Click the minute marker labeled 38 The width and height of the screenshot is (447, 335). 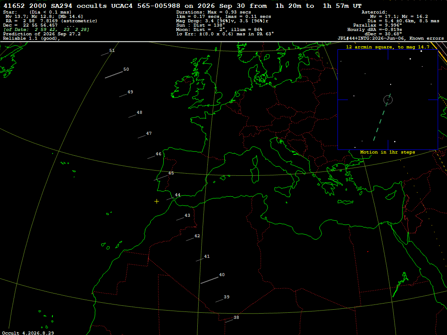pyautogui.click(x=236, y=318)
